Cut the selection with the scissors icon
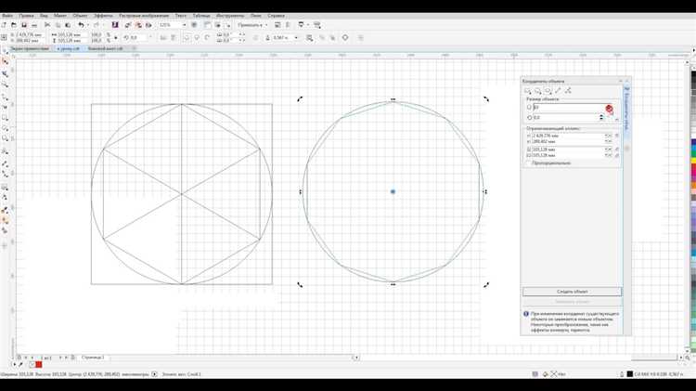The image size is (696, 391). [x=47, y=25]
